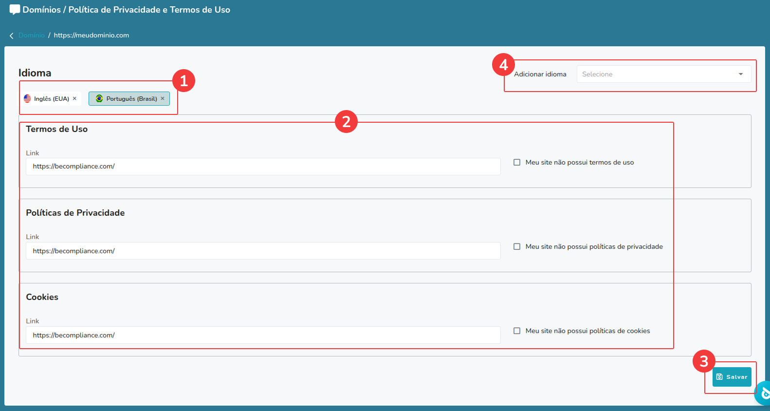The width and height of the screenshot is (770, 411).
Task: Check 'Meu site não possui políticas de privacidade'
Action: [x=517, y=247]
